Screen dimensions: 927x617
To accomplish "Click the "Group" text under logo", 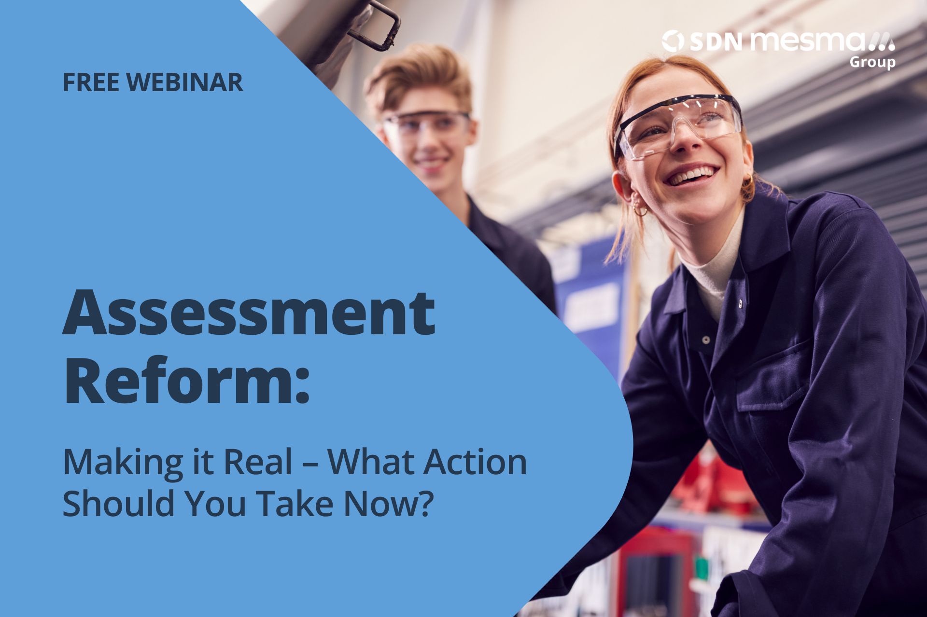I will tap(872, 62).
